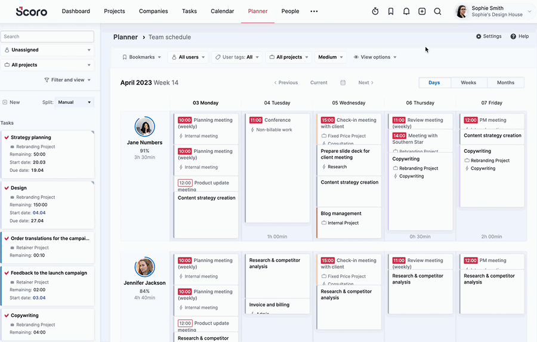
Task: Switch to Days view
Action: [x=434, y=82]
